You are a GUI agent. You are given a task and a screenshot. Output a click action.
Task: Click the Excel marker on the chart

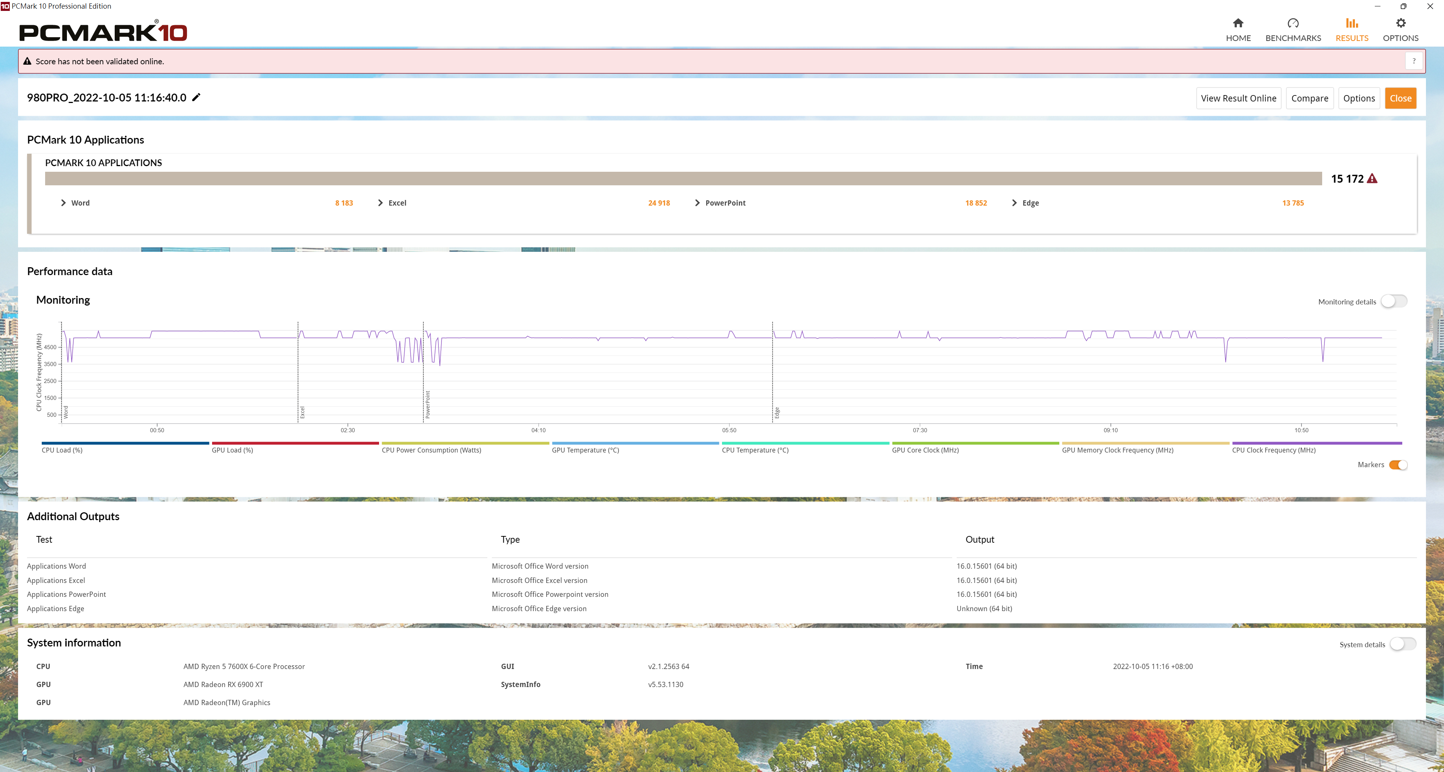point(302,412)
